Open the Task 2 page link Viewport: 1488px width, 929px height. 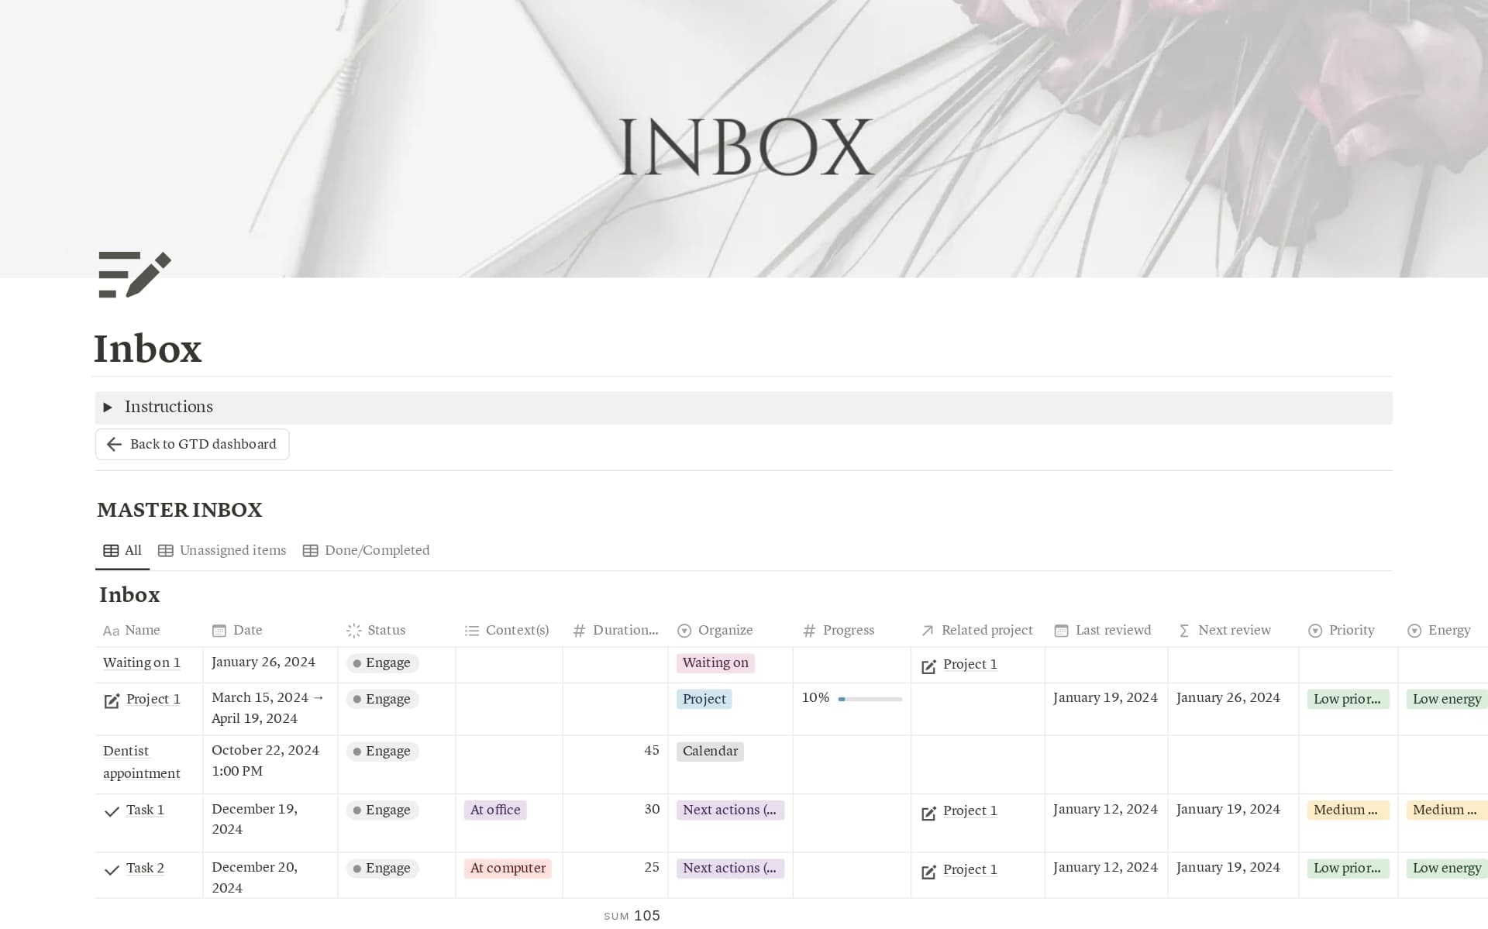click(x=145, y=869)
